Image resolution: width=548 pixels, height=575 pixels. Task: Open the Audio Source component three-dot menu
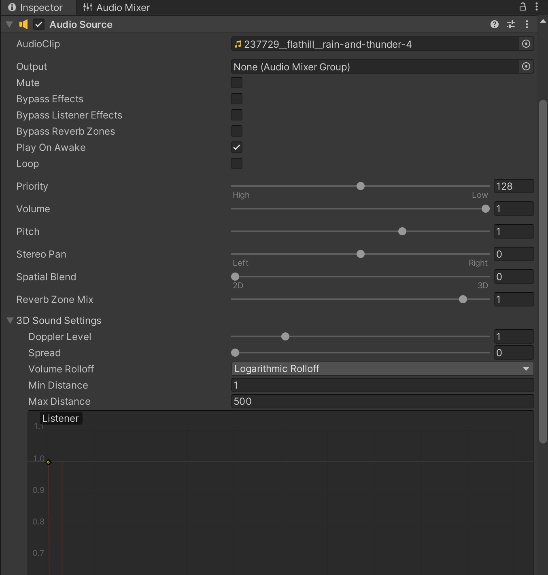pyautogui.click(x=527, y=24)
